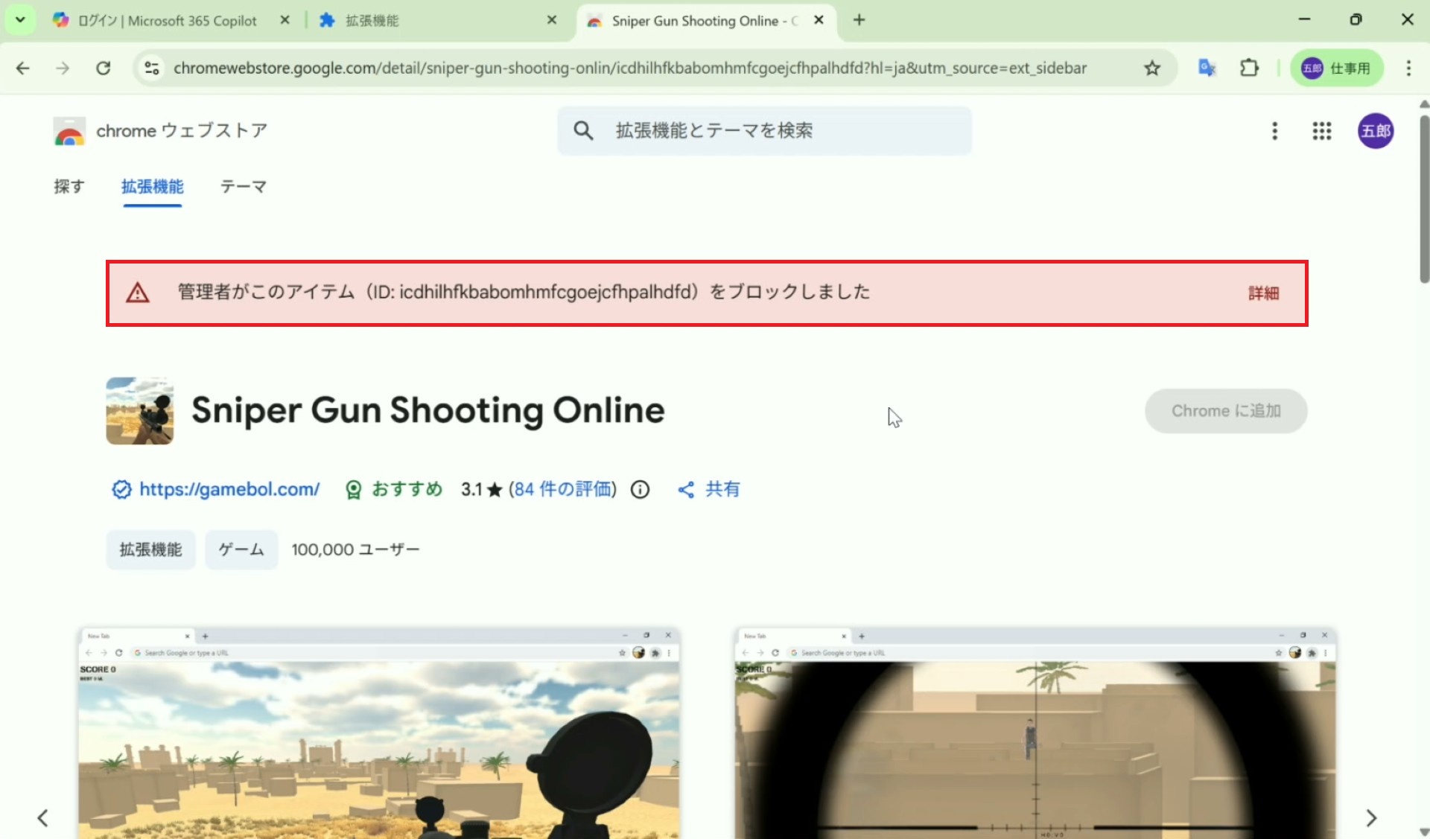
Task: Open the Extensions puzzle icon
Action: point(1249,68)
